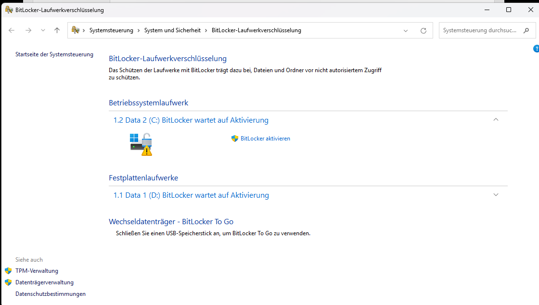Refresh the control panel view
The image size is (539, 305).
[423, 31]
